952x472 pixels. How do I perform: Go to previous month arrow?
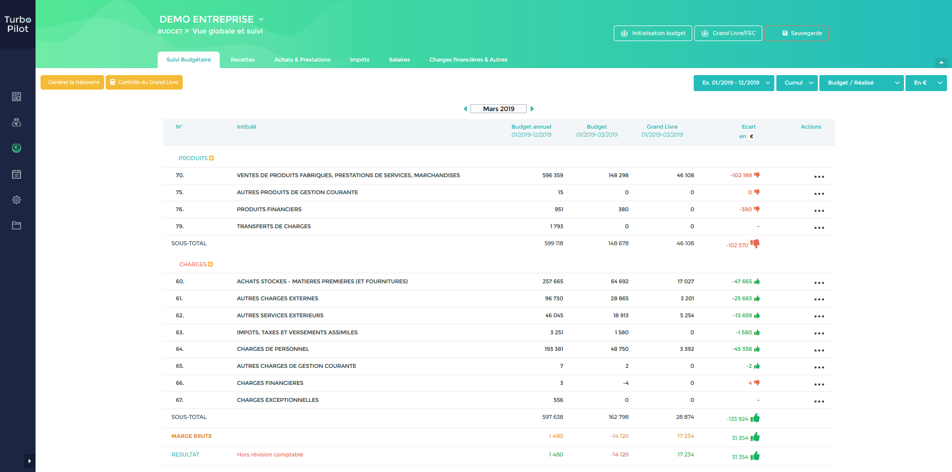tap(465, 109)
